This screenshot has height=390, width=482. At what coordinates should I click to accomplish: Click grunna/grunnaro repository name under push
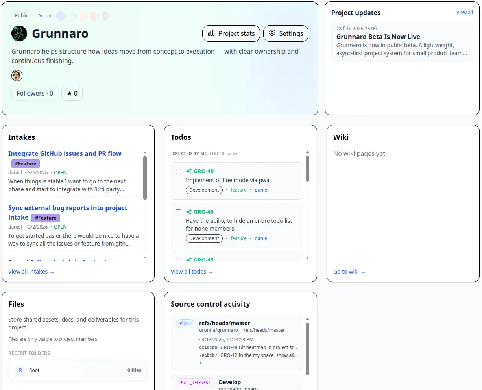pyautogui.click(x=218, y=330)
